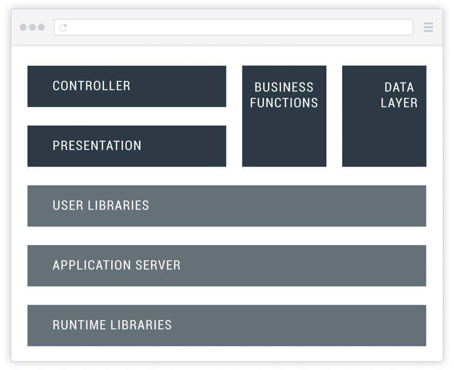The height and width of the screenshot is (370, 454).
Task: Click the word BUSINESS in the dark block
Action: 284,87
